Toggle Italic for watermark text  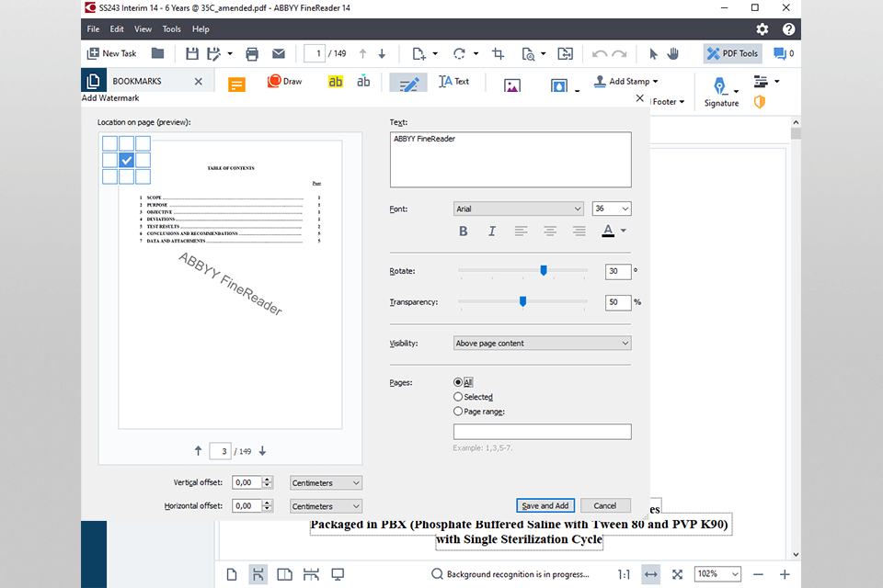[491, 232]
